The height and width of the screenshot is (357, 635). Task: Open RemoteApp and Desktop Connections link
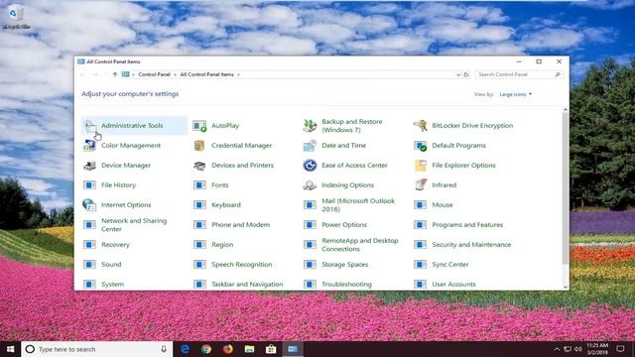click(x=360, y=245)
